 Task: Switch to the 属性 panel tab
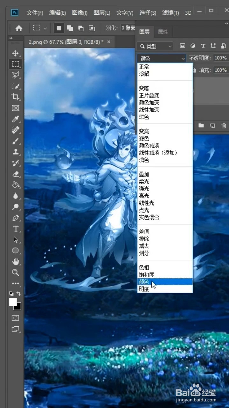coord(163,32)
